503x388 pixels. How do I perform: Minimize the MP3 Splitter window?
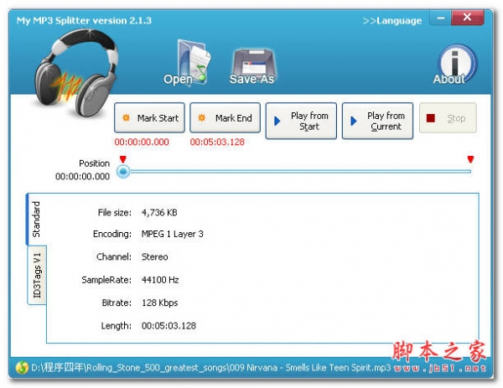[x=441, y=18]
